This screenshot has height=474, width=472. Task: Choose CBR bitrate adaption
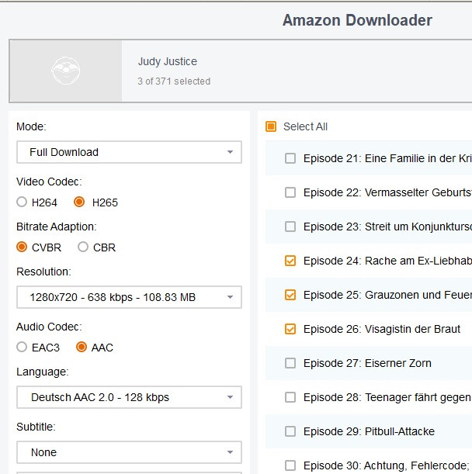(x=83, y=247)
